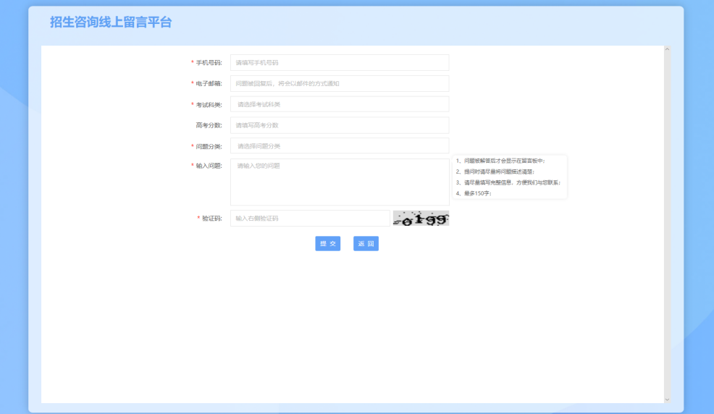Select the 高考分数 text box

[339, 125]
